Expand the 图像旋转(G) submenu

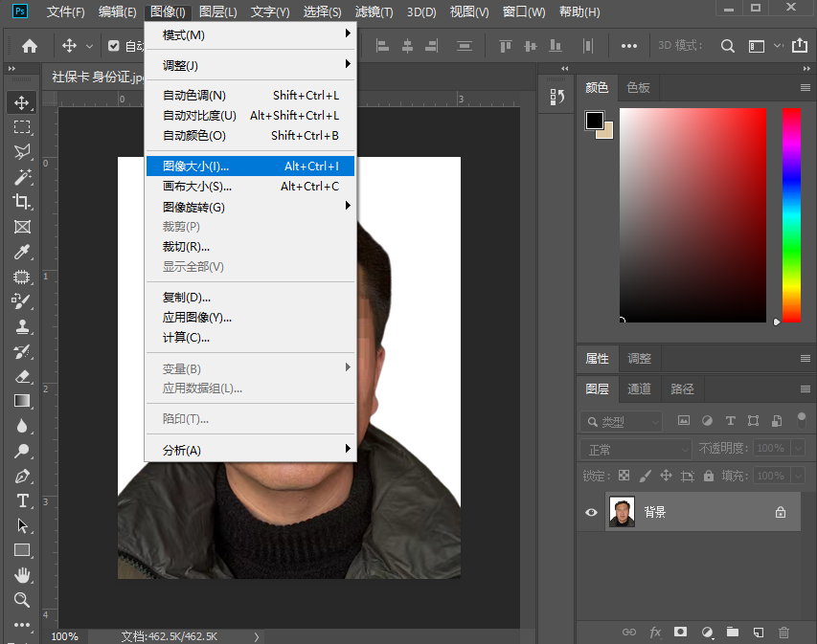[x=251, y=208]
